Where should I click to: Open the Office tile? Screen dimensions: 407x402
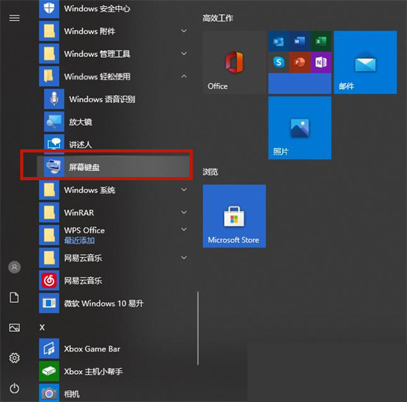tap(234, 62)
